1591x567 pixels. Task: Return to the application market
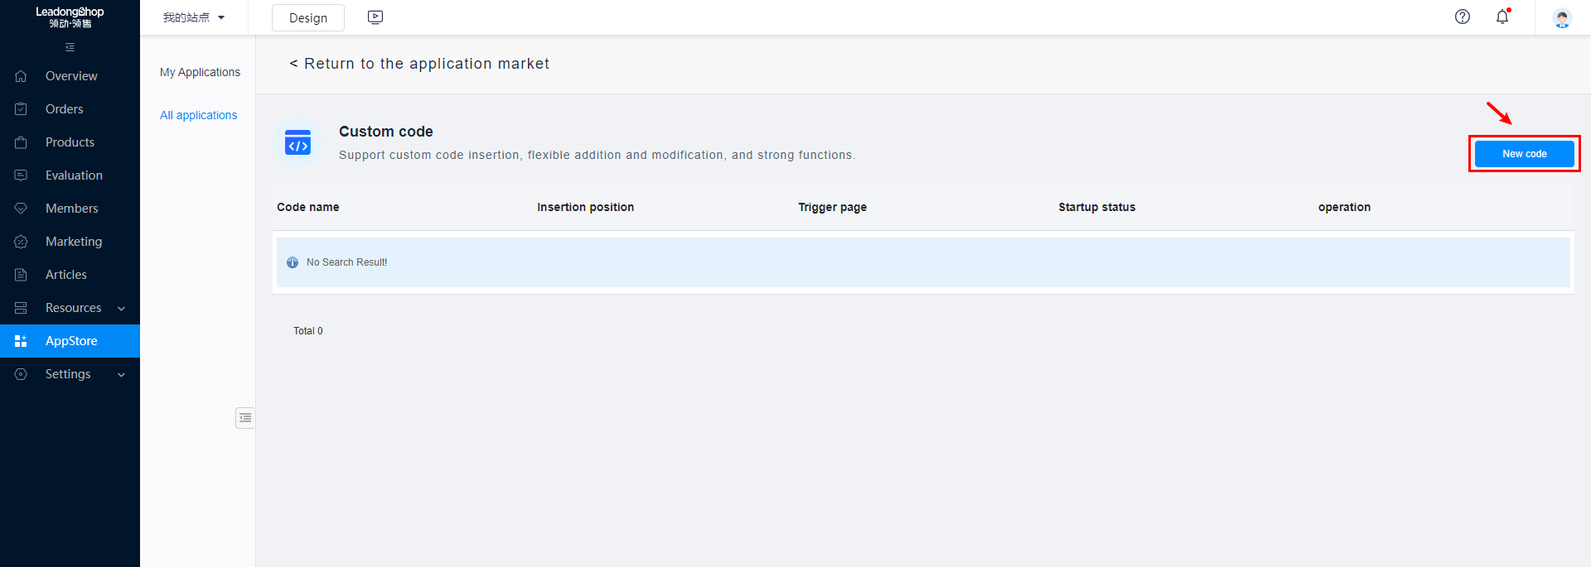coord(419,64)
